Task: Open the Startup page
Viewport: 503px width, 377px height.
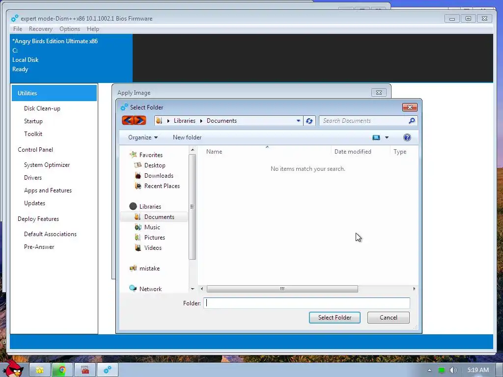Action: coord(33,121)
